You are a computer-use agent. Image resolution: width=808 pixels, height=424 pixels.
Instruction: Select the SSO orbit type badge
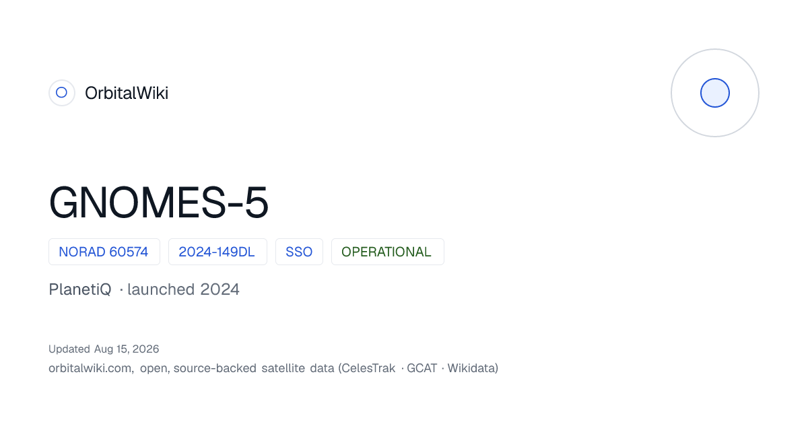tap(299, 252)
